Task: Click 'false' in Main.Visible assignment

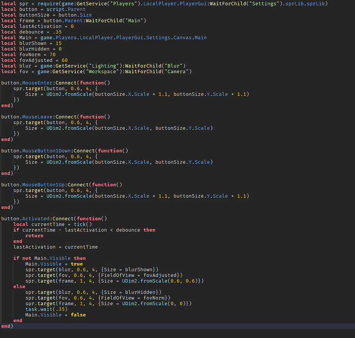Action: tap(78, 315)
